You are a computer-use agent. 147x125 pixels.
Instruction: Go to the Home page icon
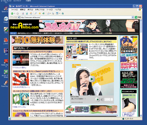tap(31, 14)
